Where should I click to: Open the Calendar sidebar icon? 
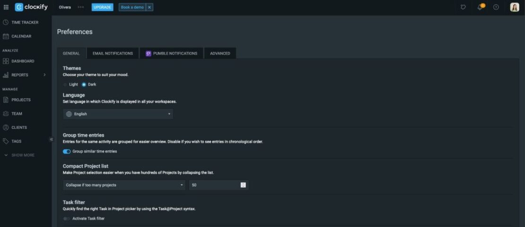click(x=6, y=36)
